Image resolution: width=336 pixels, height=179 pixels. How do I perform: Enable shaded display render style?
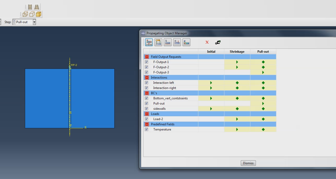(x=38, y=14)
